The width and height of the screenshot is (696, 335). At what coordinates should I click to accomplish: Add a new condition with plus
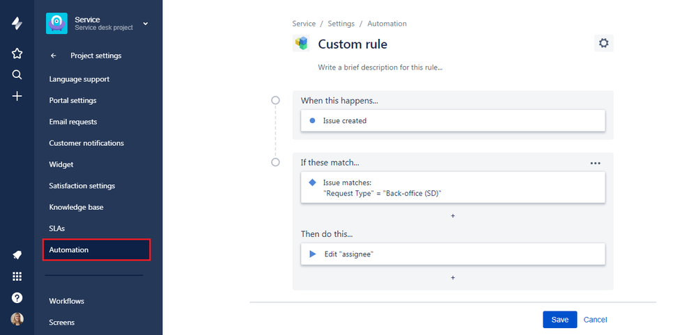pyautogui.click(x=453, y=216)
